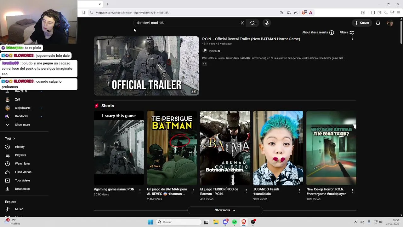
Task: Open menu for 'JUGANDO #santi' short
Action: [299, 191]
